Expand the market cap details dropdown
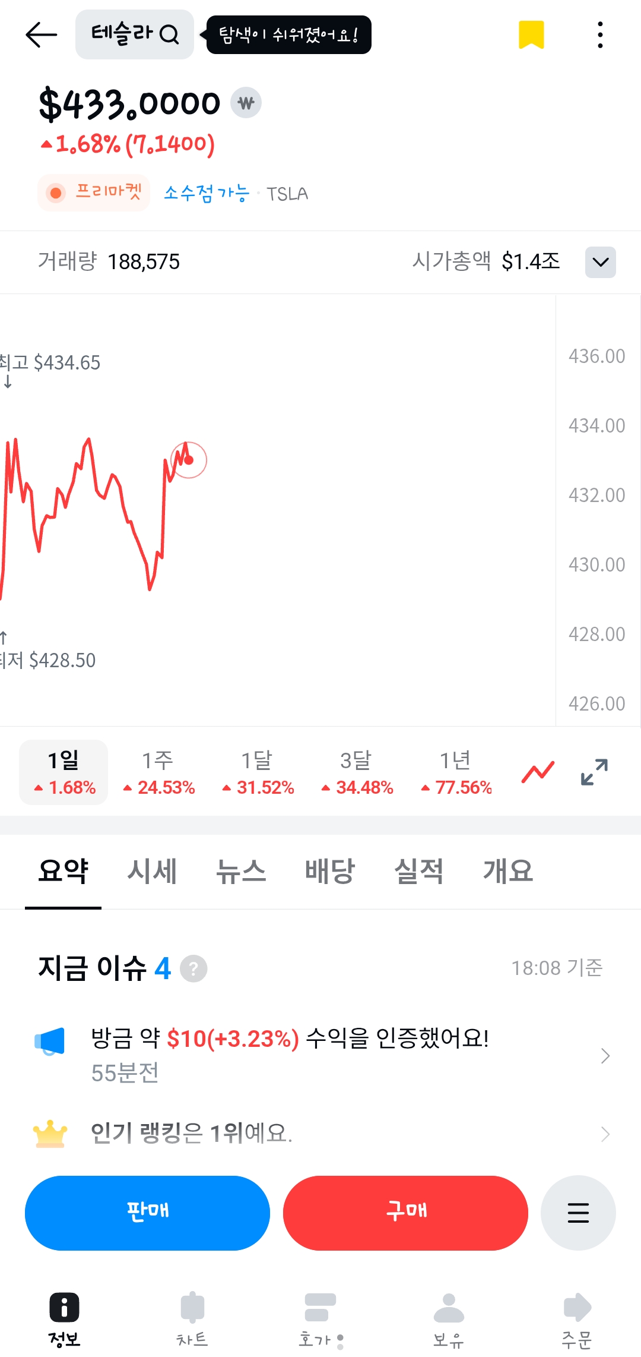The height and width of the screenshot is (1357, 641). tap(600, 262)
